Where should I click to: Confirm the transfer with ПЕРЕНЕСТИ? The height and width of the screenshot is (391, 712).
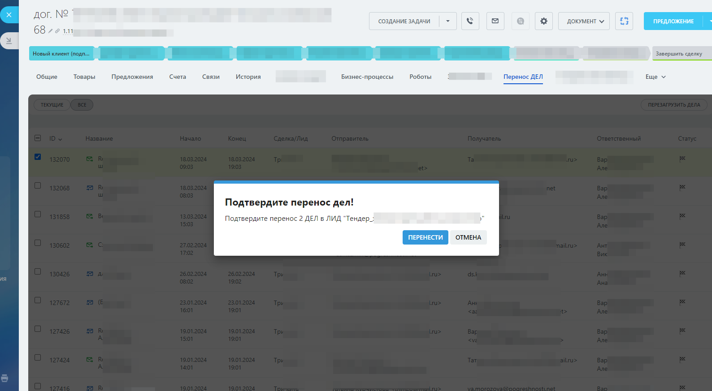point(425,237)
